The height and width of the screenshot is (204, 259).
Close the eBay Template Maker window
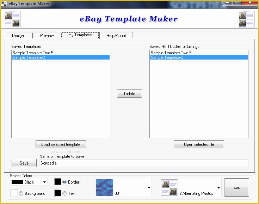250,3
